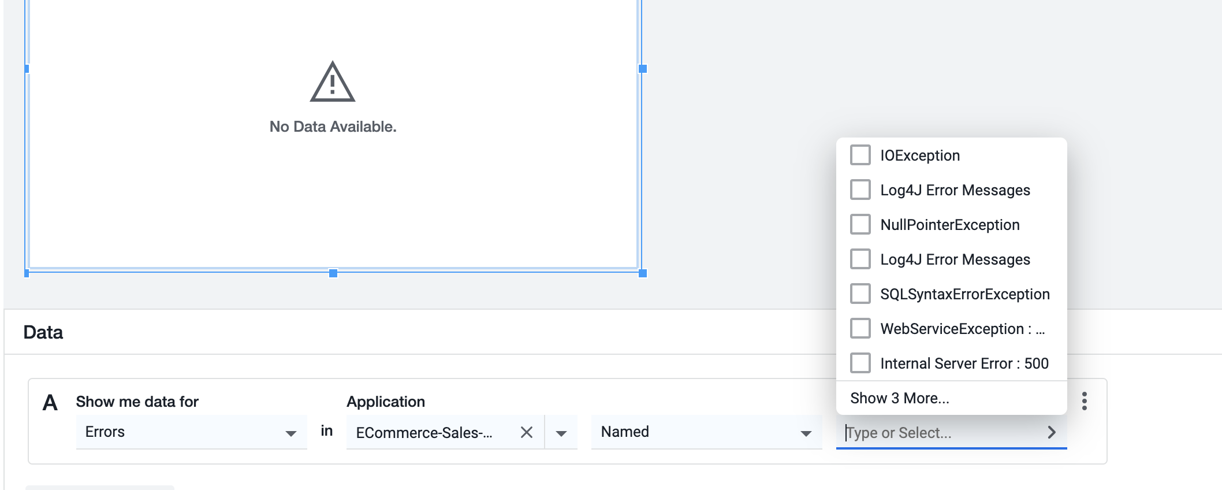Click the Show me data for label
The width and height of the screenshot is (1222, 490).
137,402
